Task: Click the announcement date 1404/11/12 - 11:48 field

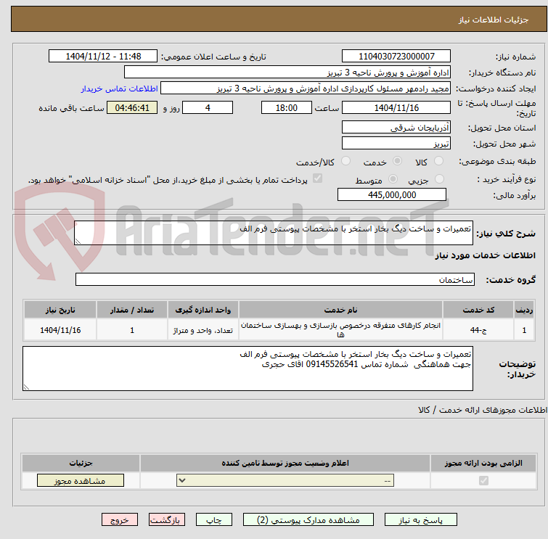Action: pyautogui.click(x=103, y=57)
